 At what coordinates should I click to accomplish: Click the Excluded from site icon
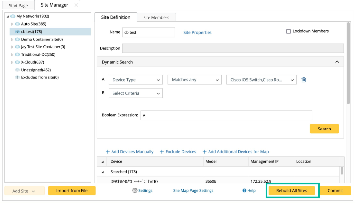17,77
